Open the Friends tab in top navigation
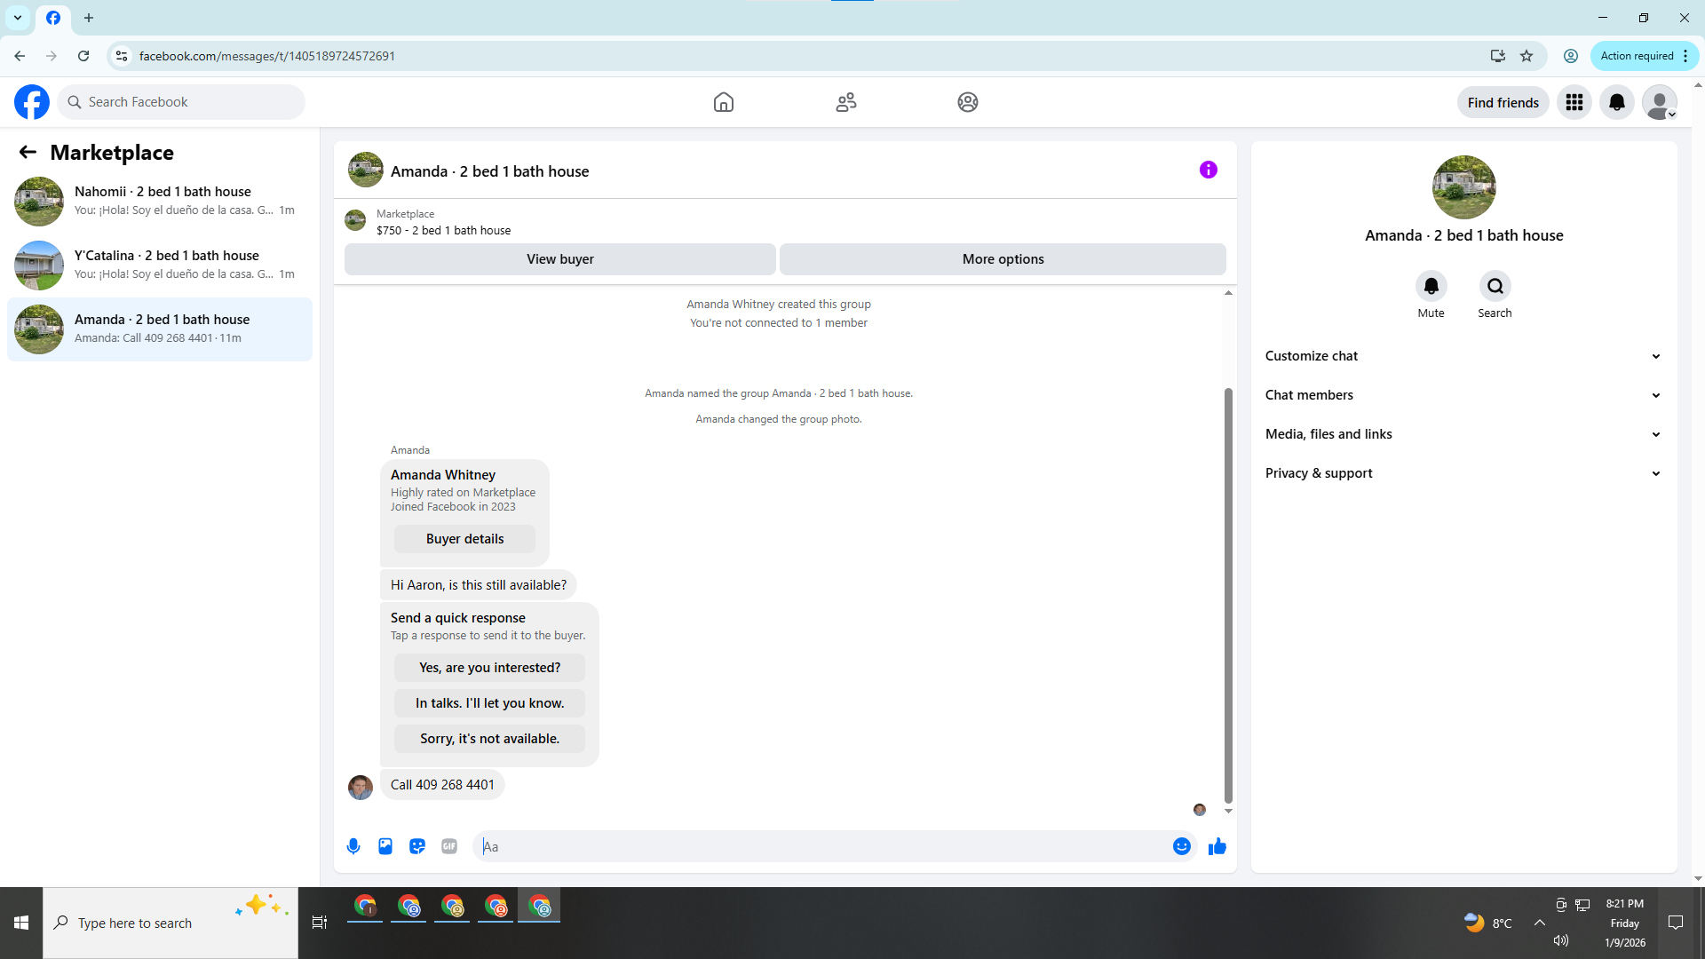This screenshot has height=959, width=1705. (845, 102)
